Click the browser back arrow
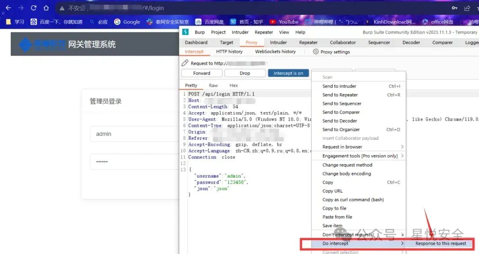Screen dimensions: 479x254 pyautogui.click(x=8, y=8)
